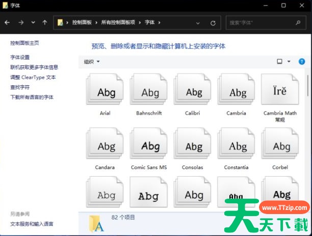Select the Comic Sans MS font family

[149, 149]
